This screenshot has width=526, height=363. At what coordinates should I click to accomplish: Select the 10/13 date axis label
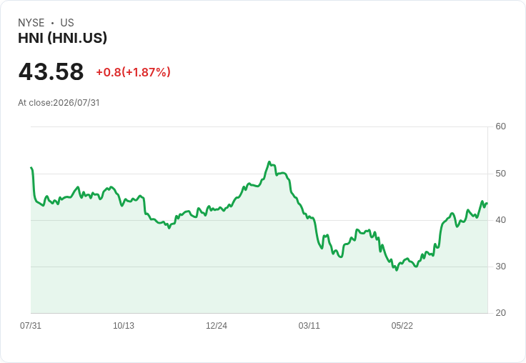[124, 325]
